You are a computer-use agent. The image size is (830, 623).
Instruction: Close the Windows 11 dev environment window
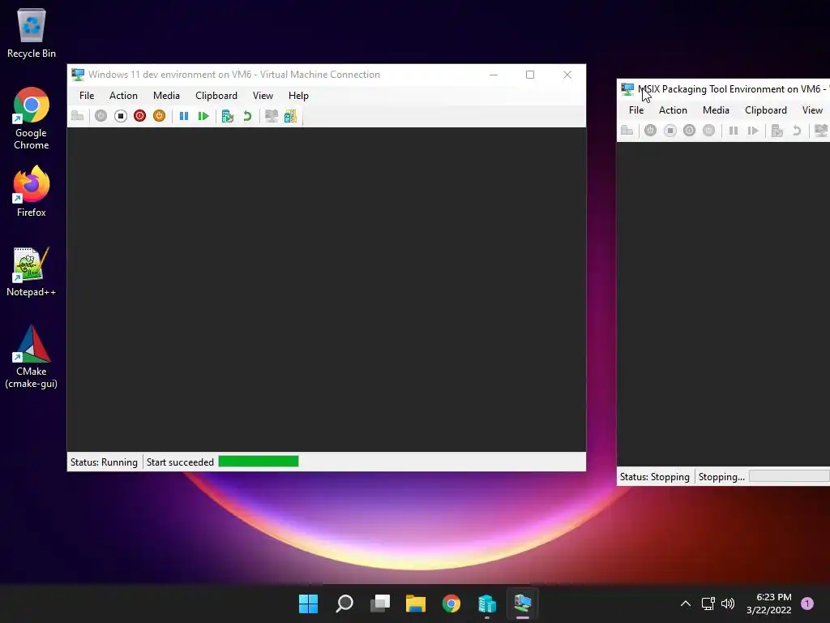point(567,75)
